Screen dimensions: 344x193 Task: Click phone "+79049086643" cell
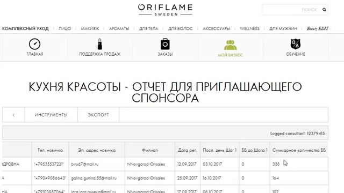pyautogui.click(x=50, y=178)
